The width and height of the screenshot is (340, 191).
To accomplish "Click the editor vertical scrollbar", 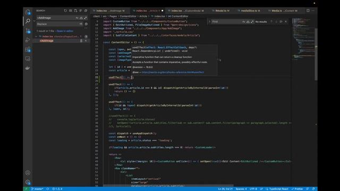I will click(x=316, y=54).
